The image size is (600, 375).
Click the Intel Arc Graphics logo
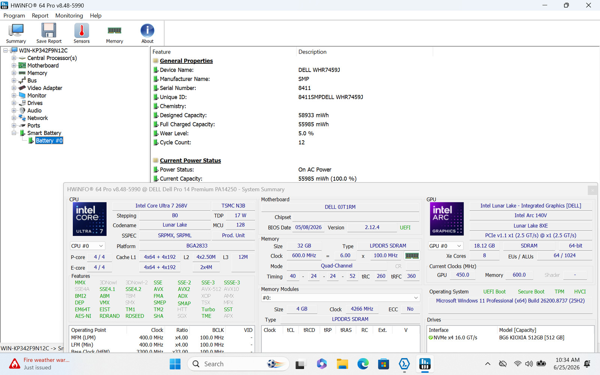click(x=446, y=219)
